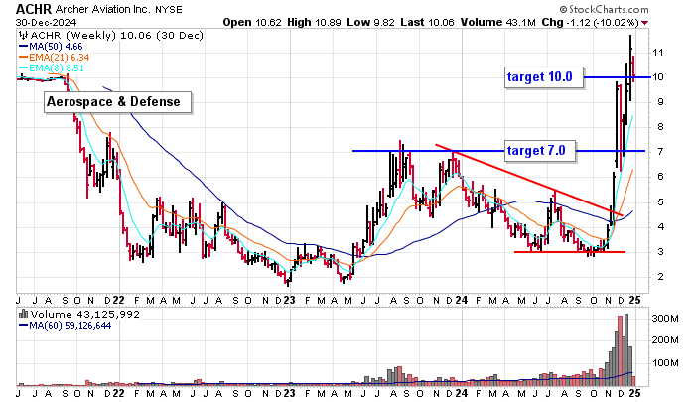Click the Low 9.82 value
The width and height of the screenshot is (695, 402).
click(x=370, y=22)
